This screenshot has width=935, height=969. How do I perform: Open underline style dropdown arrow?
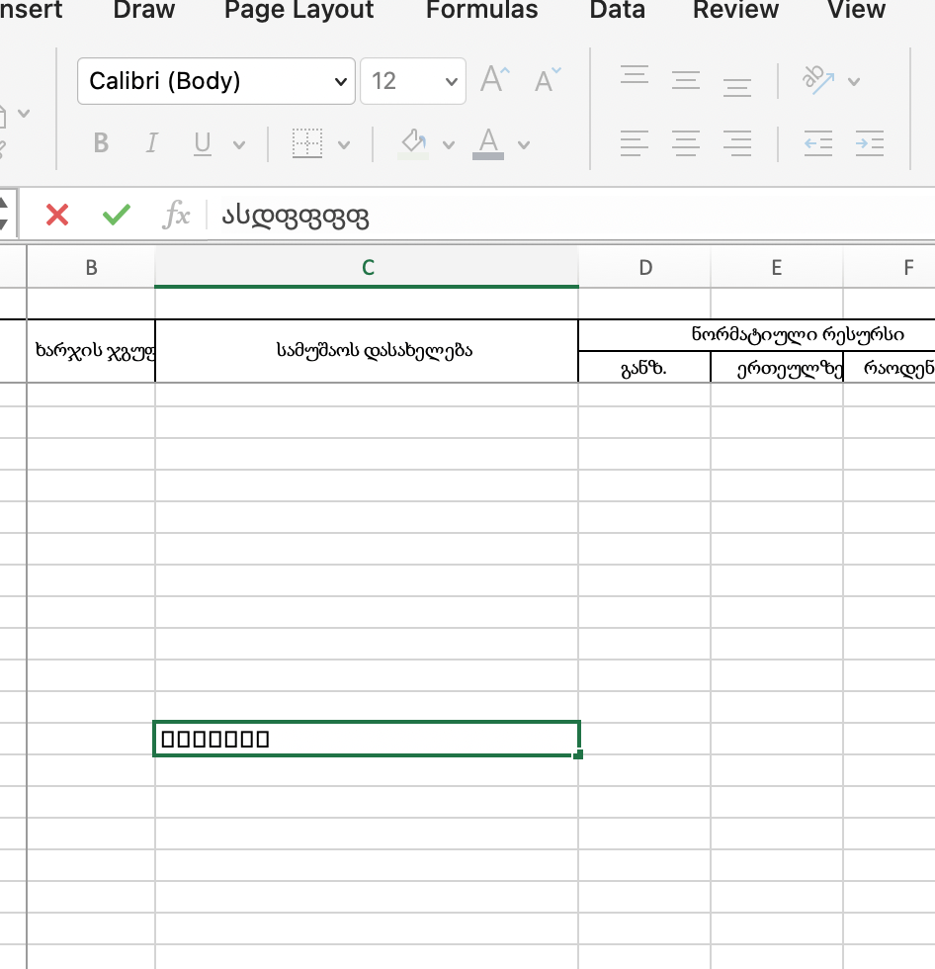click(239, 145)
